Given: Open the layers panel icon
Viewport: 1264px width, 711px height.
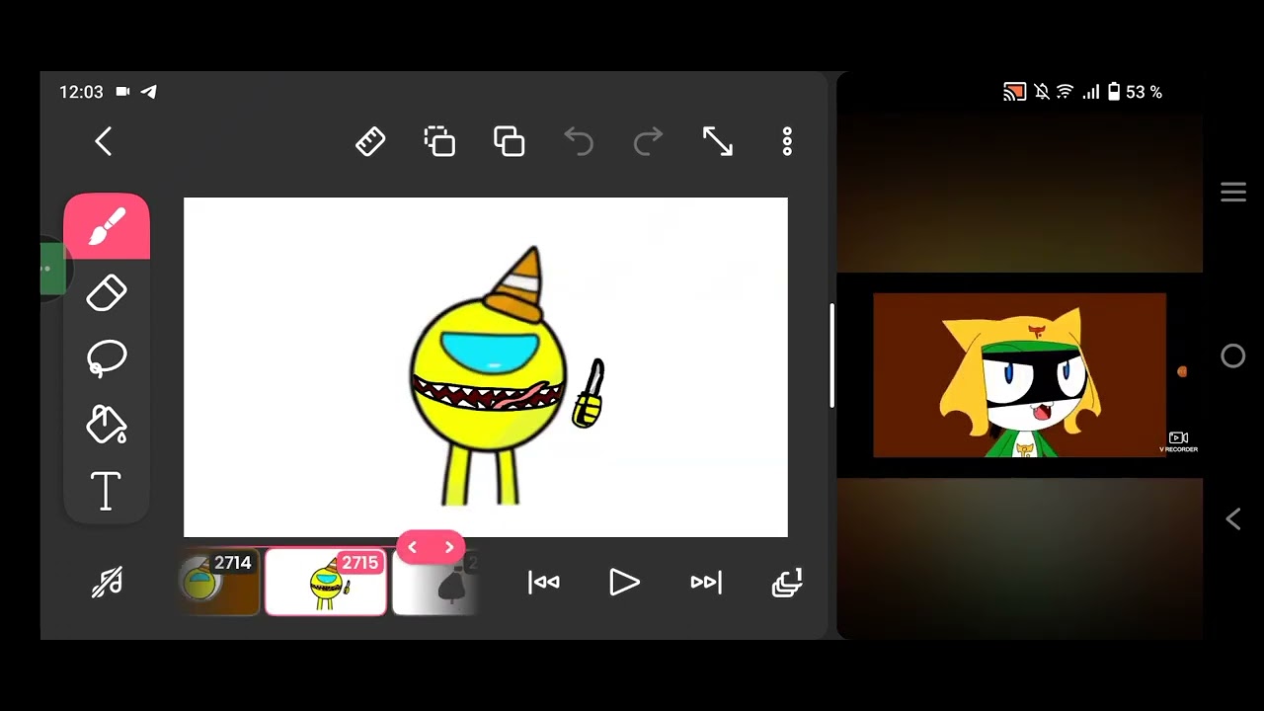Looking at the screenshot, I should coord(787,583).
